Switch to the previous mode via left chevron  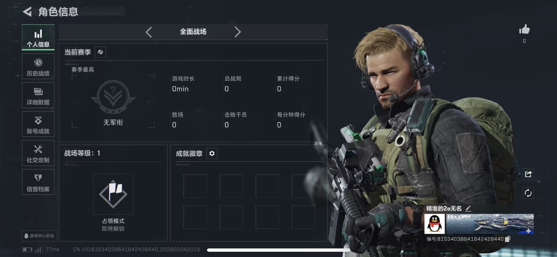point(149,32)
